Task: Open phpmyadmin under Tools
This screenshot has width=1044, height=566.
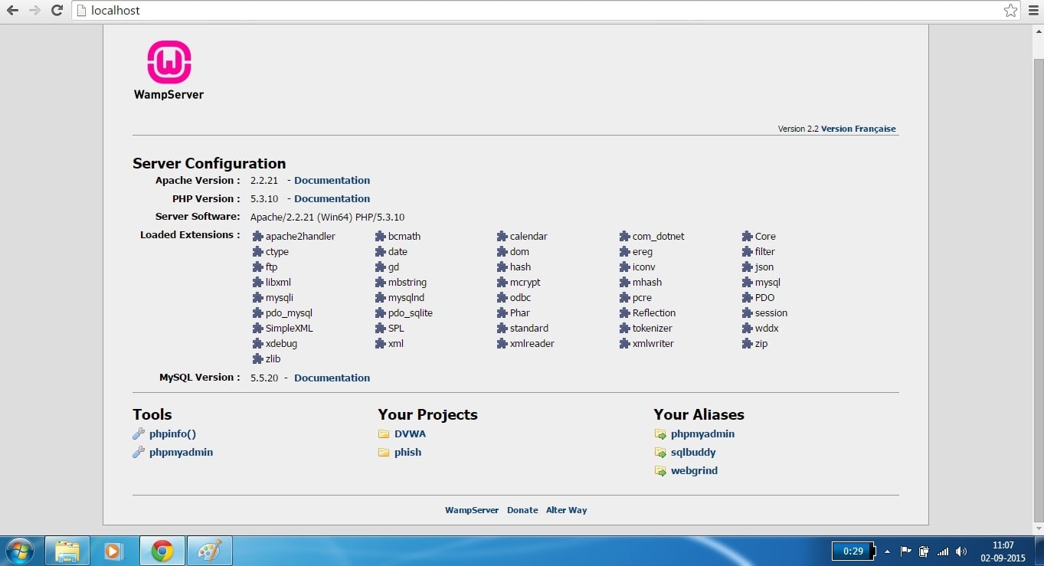Action: tap(181, 452)
